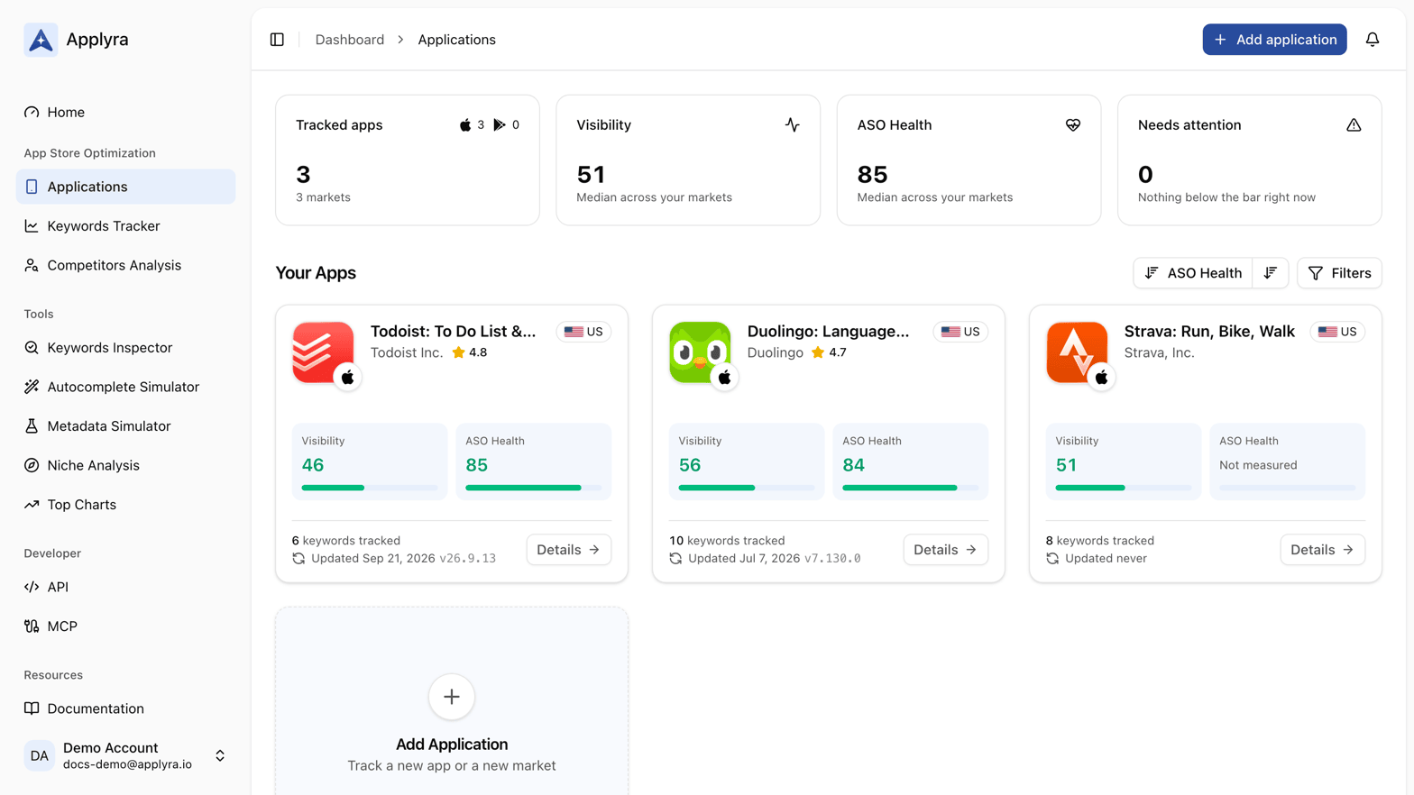Click Todoist ASO Health value 85
This screenshot has height=795, width=1414.
[x=476, y=465]
